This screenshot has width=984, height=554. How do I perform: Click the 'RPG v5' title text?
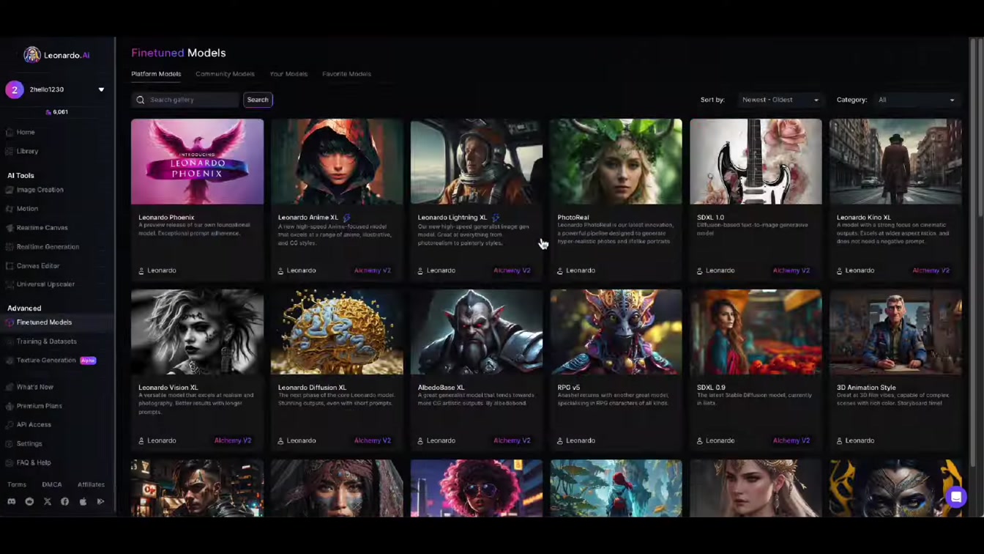point(569,388)
